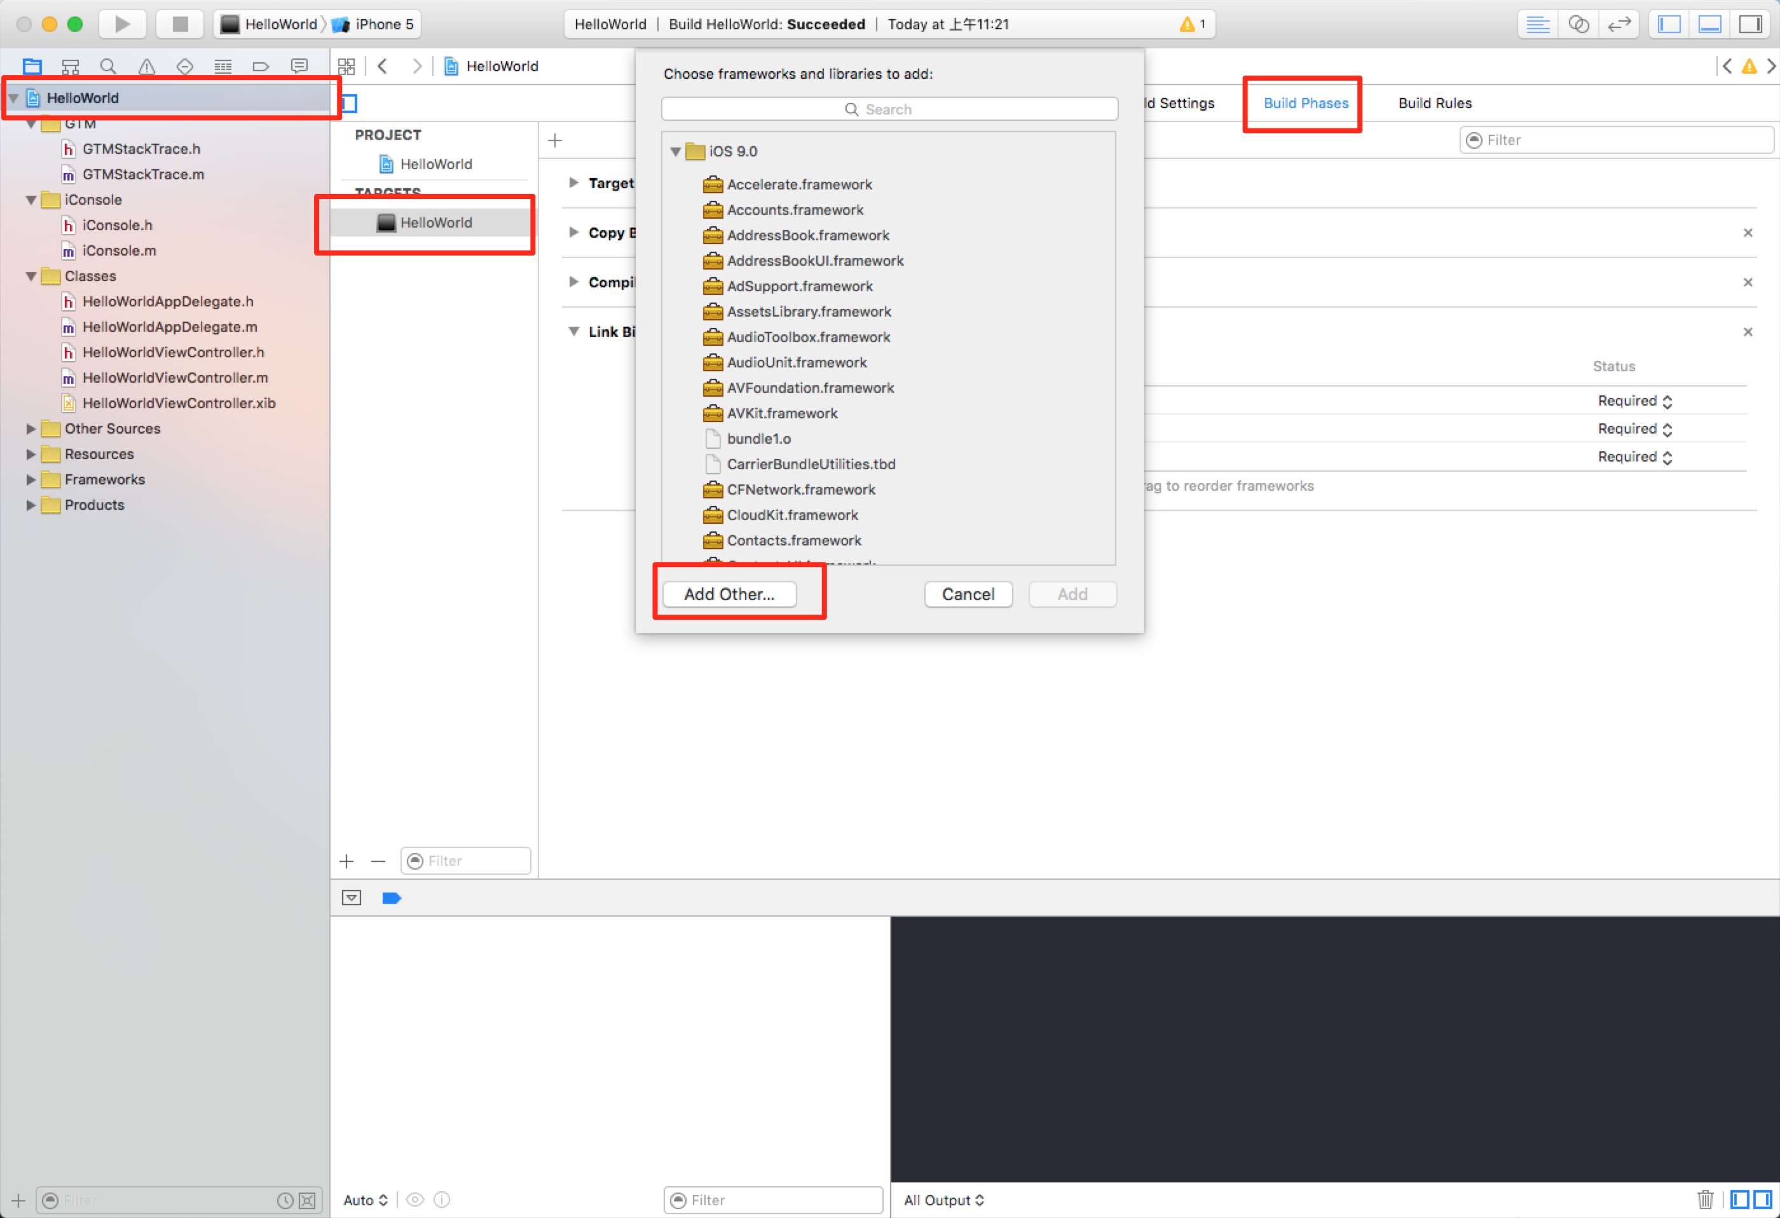1780x1218 pixels.
Task: Click the add build phase plus button
Action: [555, 140]
